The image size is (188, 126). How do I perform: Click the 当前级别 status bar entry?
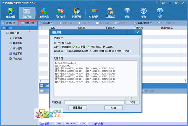[100, 124]
